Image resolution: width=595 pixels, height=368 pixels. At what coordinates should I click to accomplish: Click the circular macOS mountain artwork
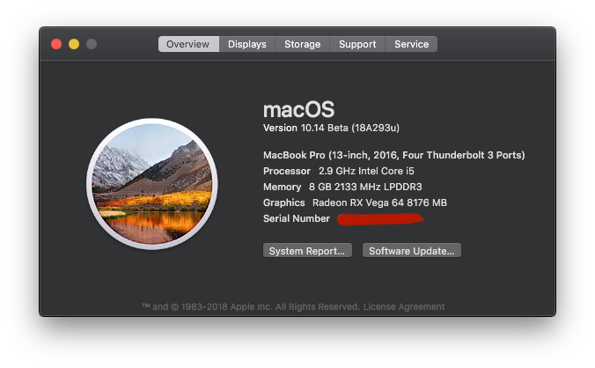point(152,184)
